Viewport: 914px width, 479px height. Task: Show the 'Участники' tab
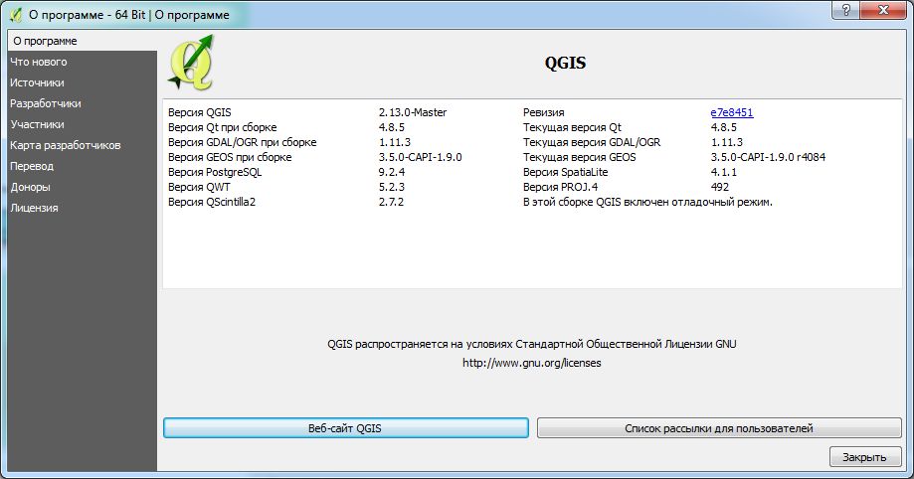(x=83, y=124)
